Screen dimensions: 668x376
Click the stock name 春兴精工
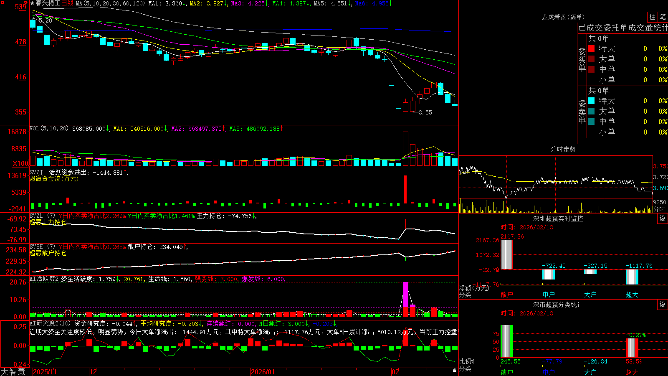point(48,3)
